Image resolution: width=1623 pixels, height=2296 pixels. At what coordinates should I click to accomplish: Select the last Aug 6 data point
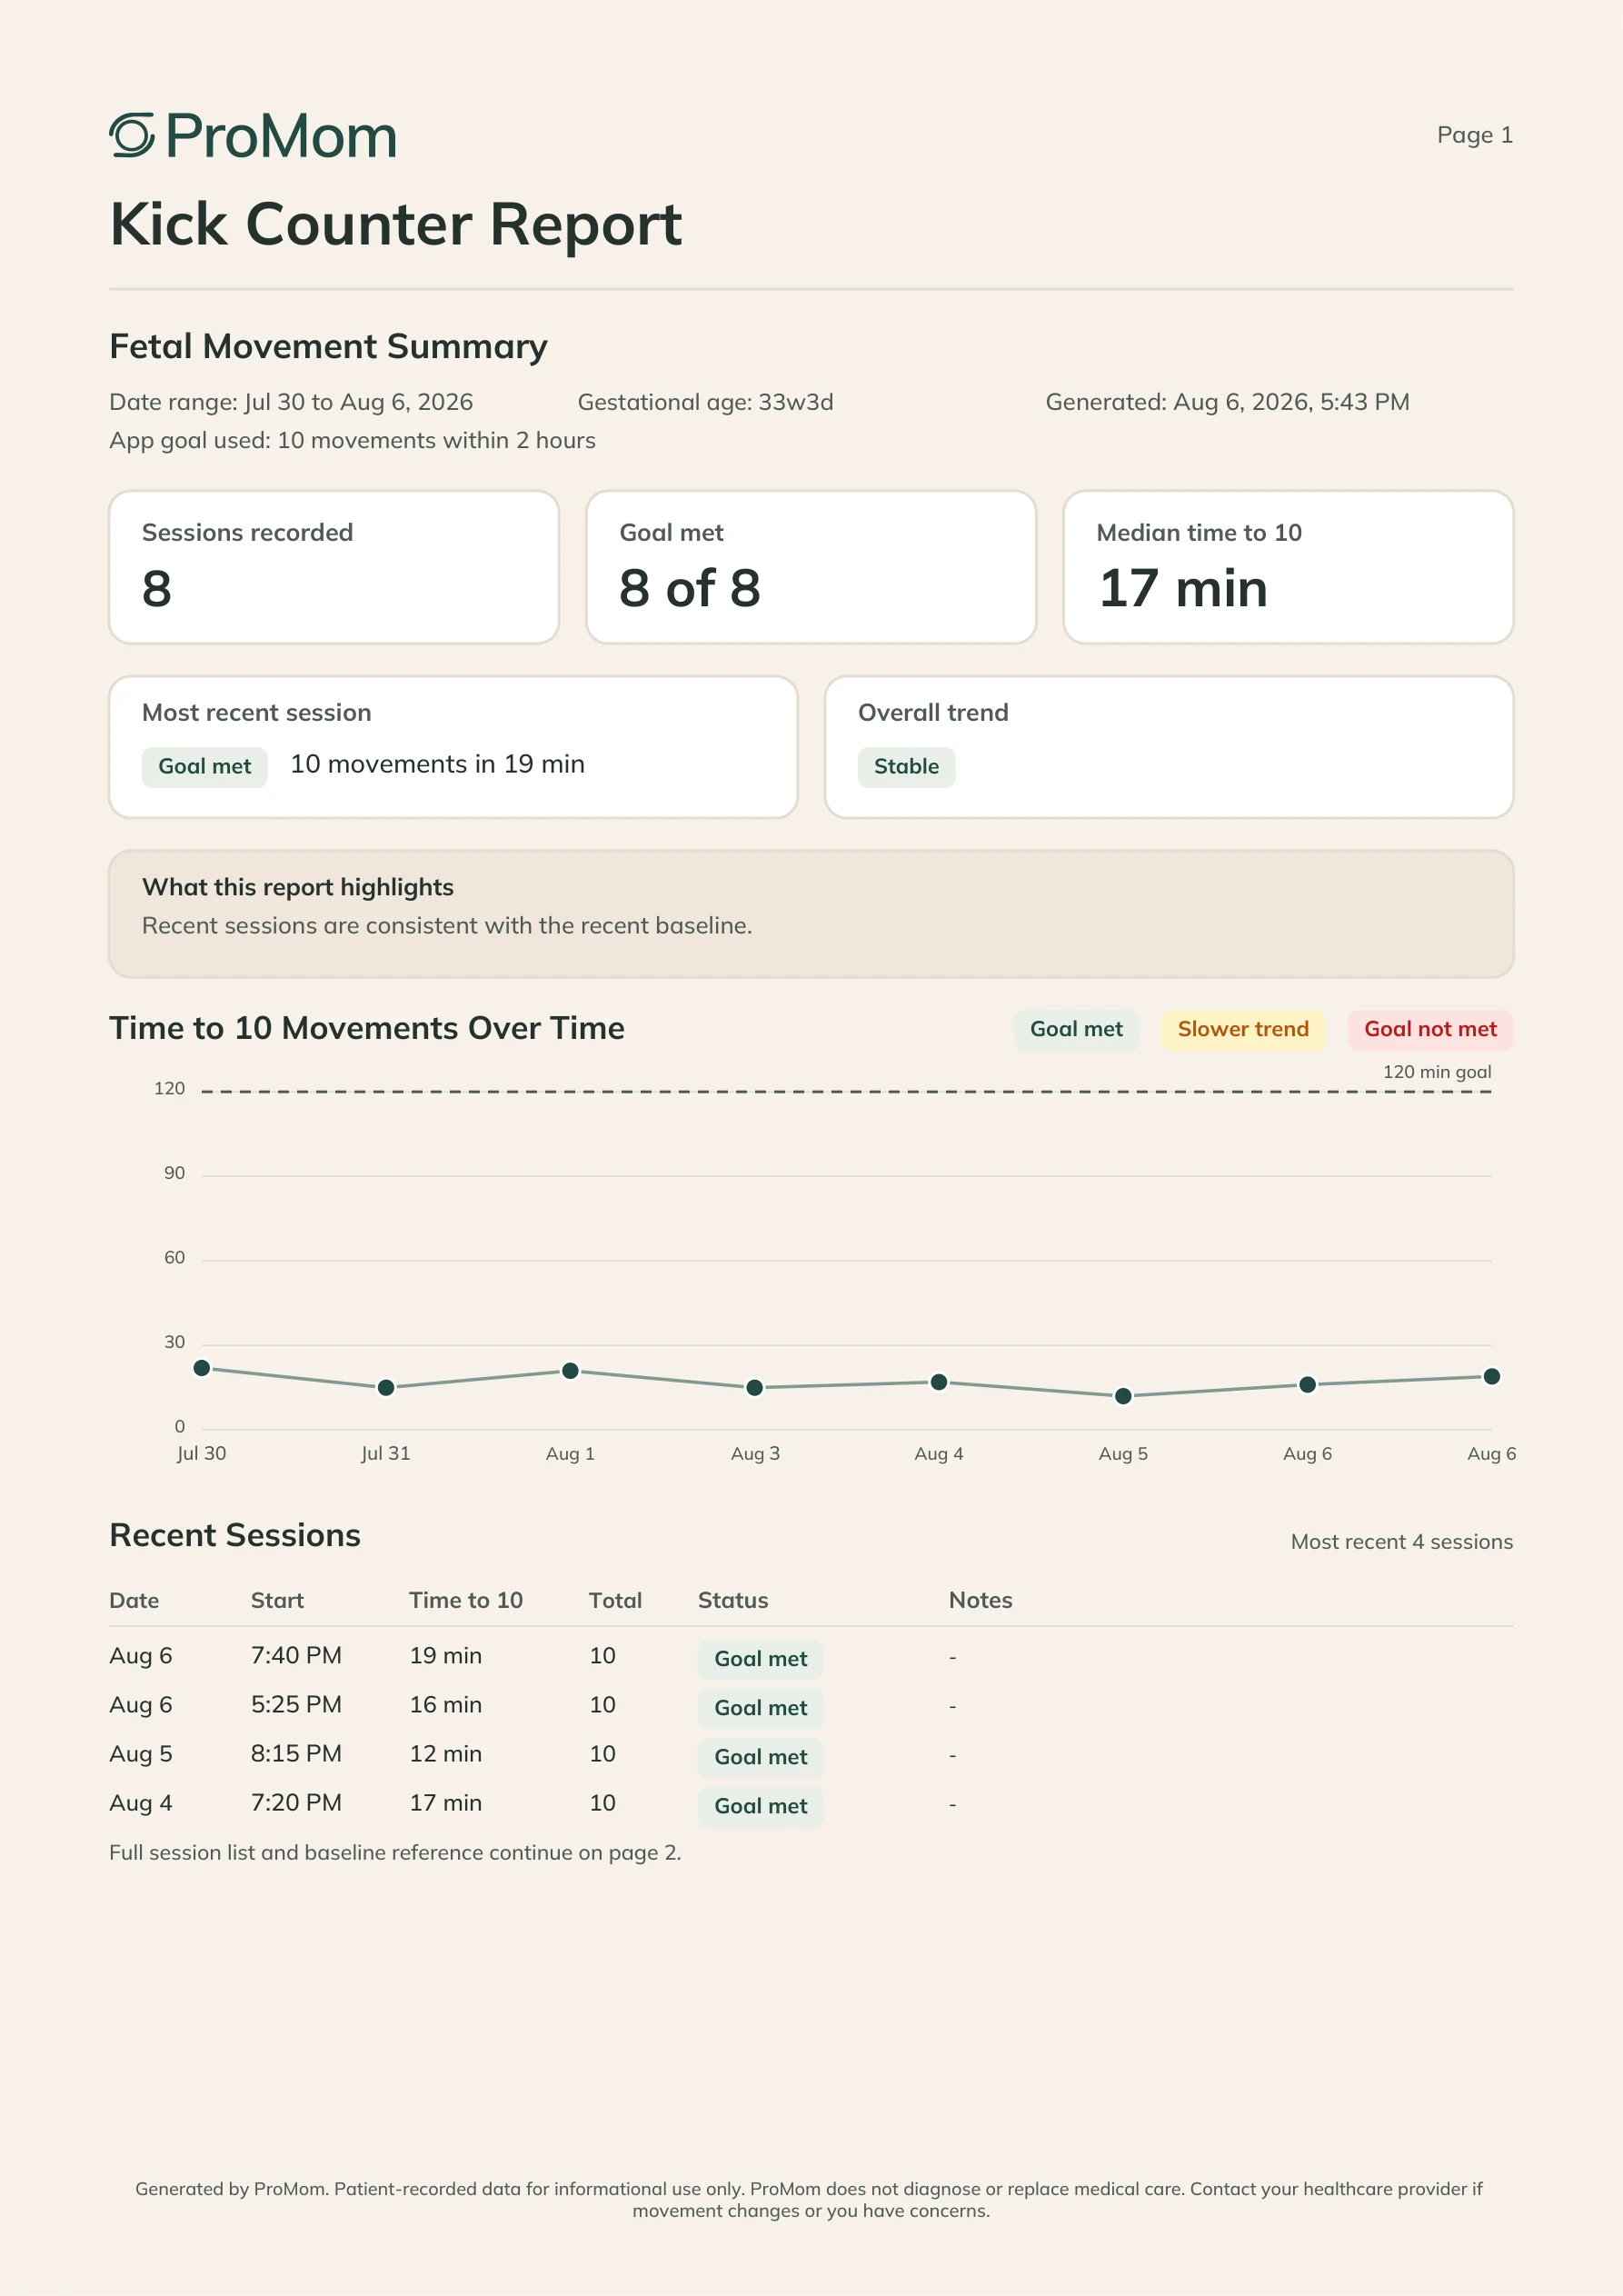1491,1376
